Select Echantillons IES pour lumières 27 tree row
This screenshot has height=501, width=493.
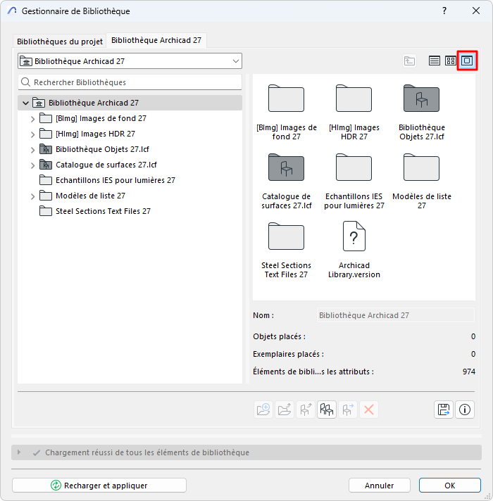tap(130, 180)
